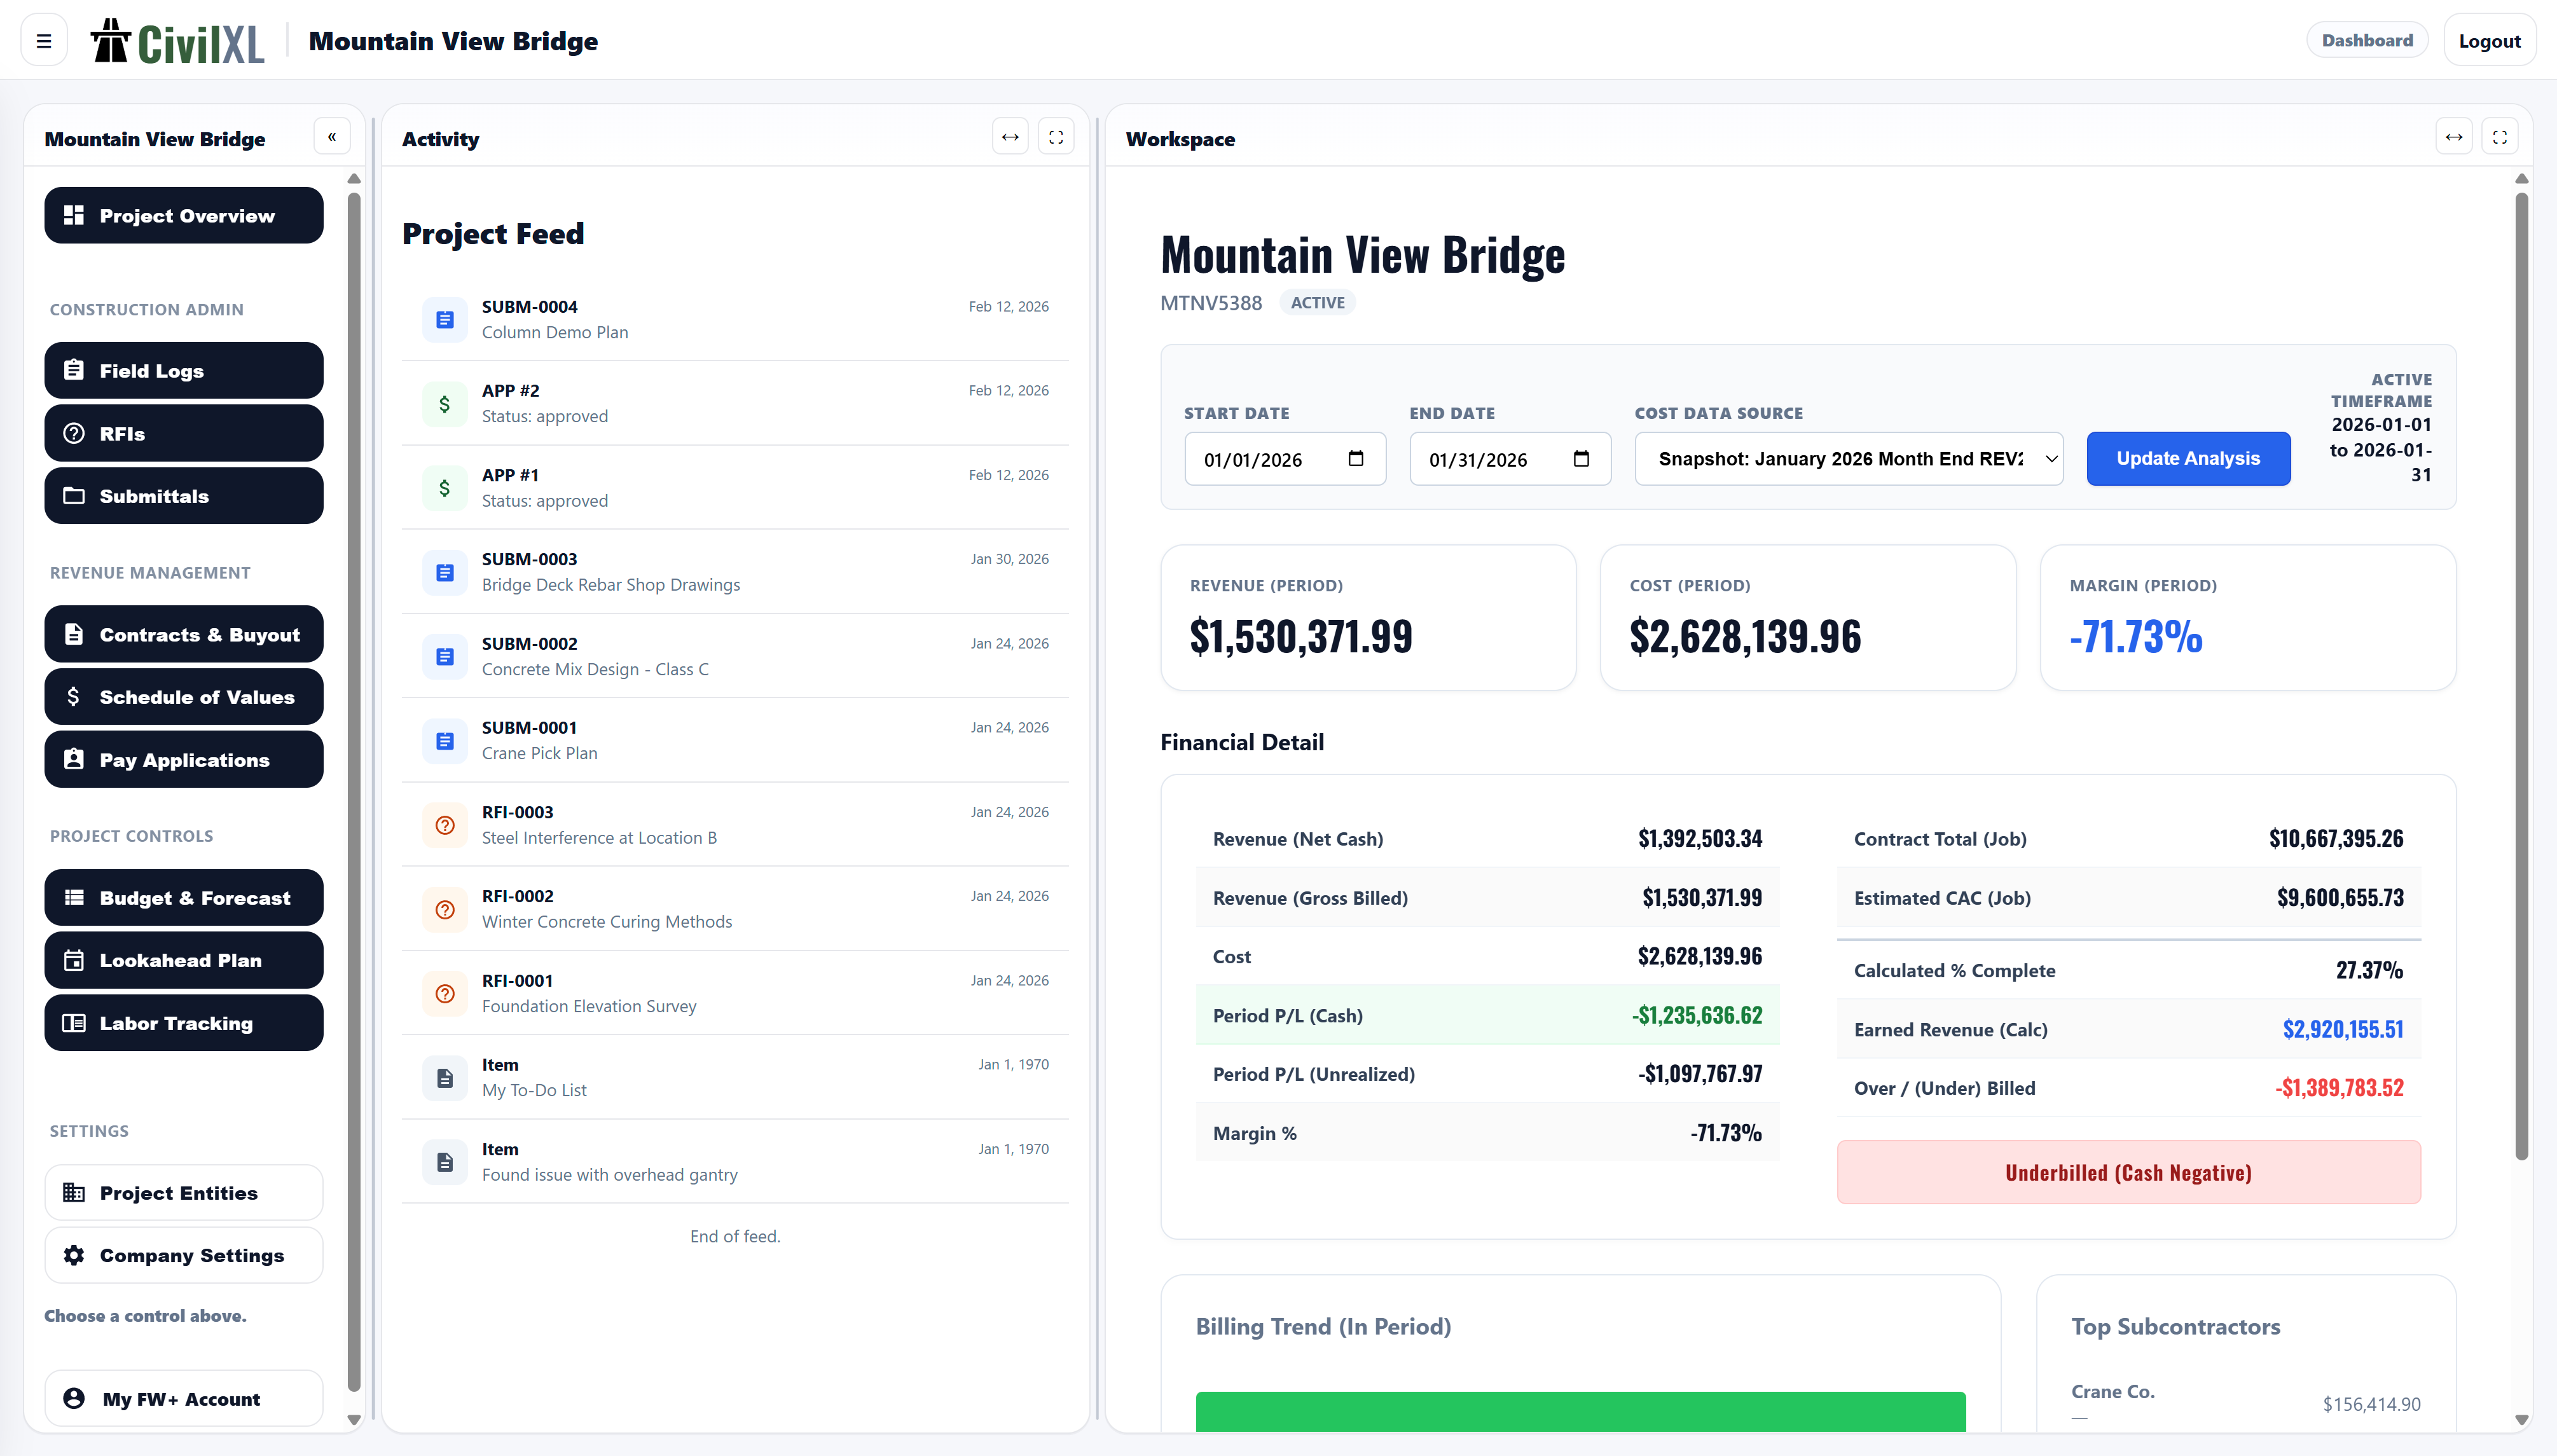The image size is (2557, 1456).
Task: Open calendar picker in Start Date field
Action: (x=1355, y=459)
